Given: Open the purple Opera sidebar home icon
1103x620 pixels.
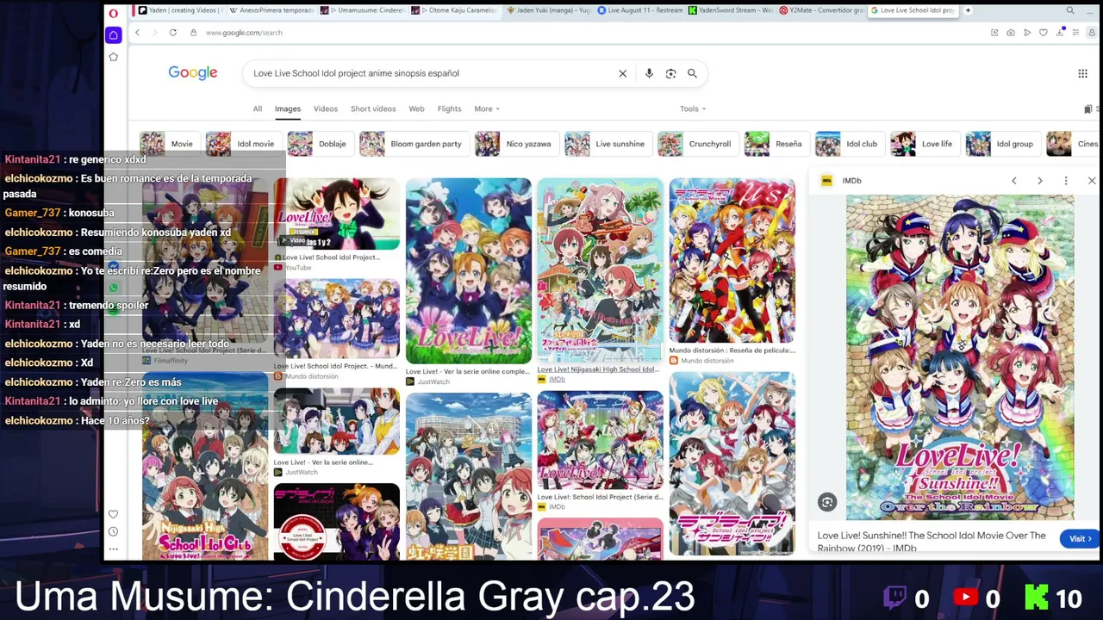Looking at the screenshot, I should [x=113, y=35].
